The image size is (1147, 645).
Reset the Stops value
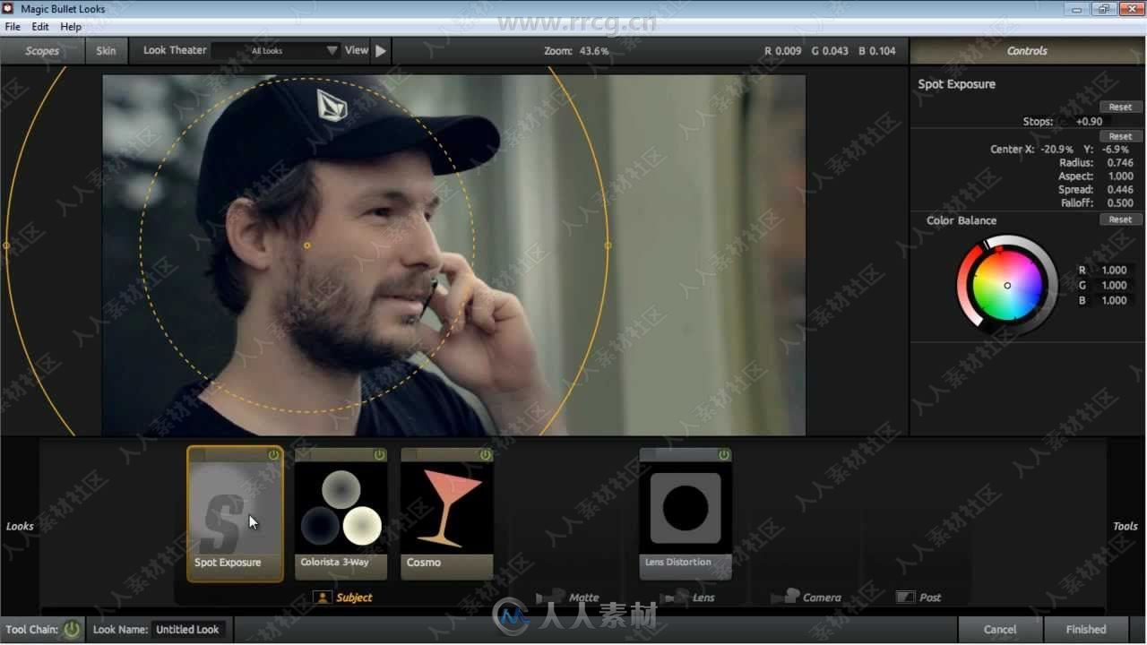coord(1120,107)
